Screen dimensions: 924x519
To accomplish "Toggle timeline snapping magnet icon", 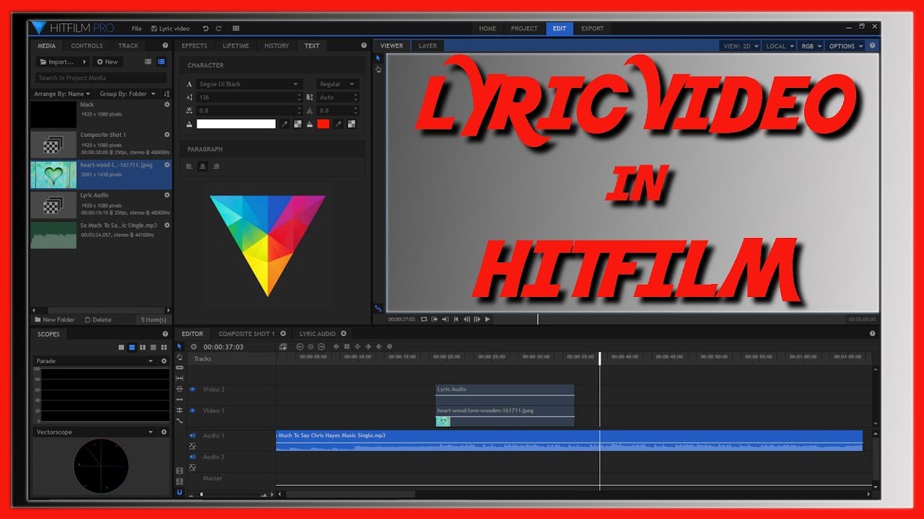I will point(180,492).
